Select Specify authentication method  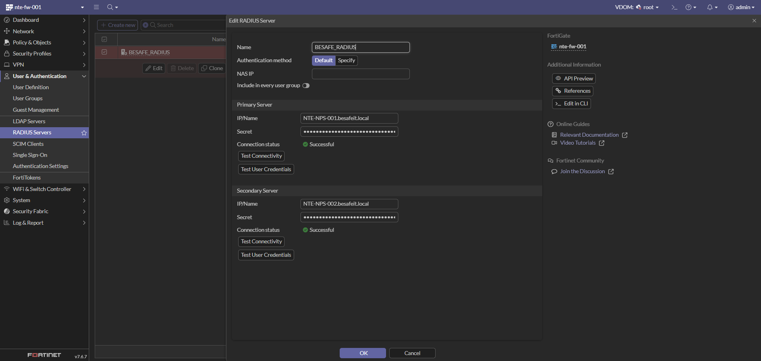346,60
